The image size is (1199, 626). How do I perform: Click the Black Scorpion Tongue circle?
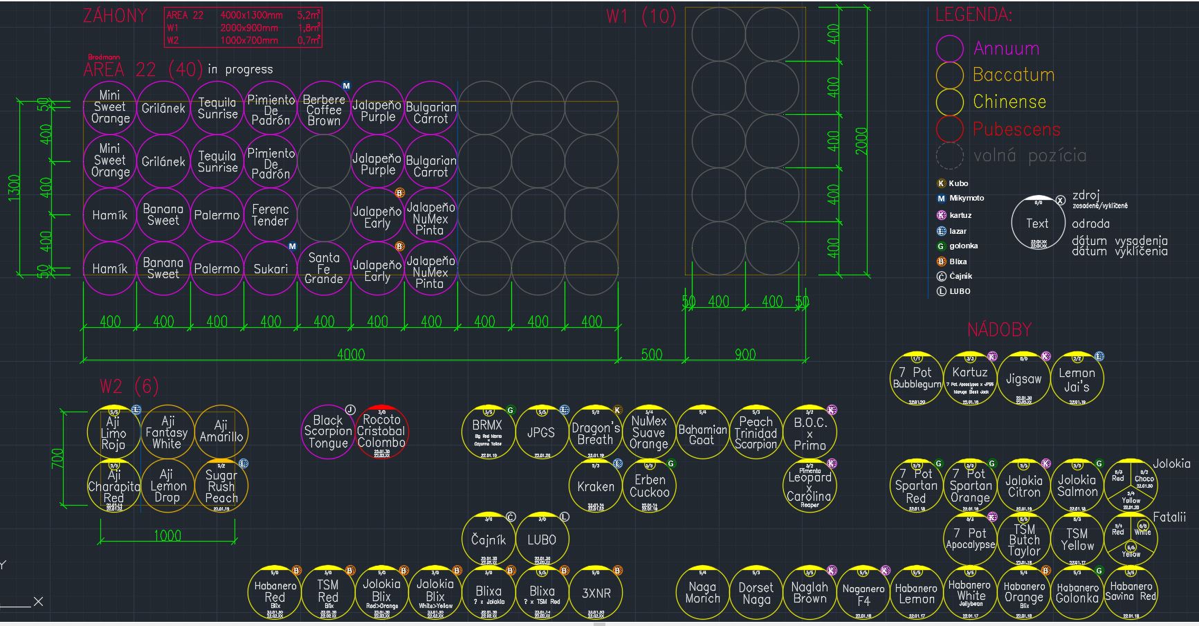click(328, 432)
